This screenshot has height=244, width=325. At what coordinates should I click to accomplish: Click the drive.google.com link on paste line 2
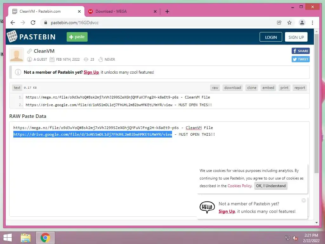[99, 105]
